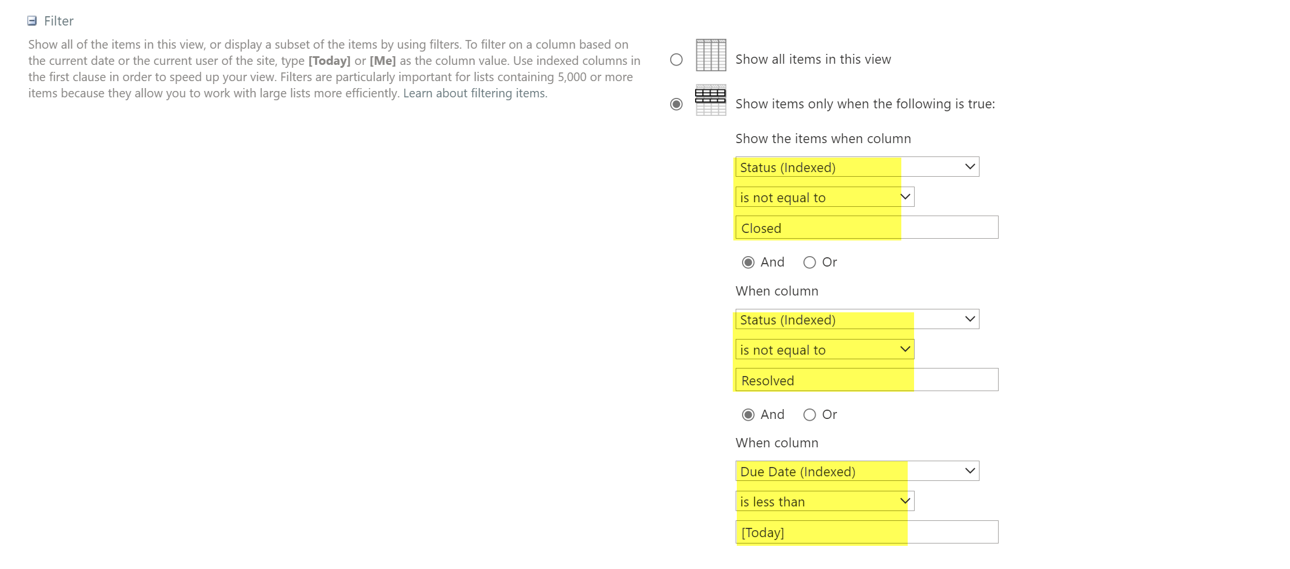Click the all-items table grid icon
This screenshot has height=569, width=1290.
coord(710,55)
